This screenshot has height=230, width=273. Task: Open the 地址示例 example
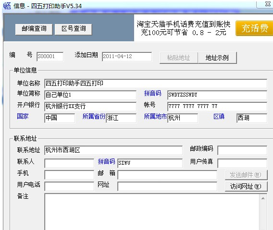click(x=217, y=58)
